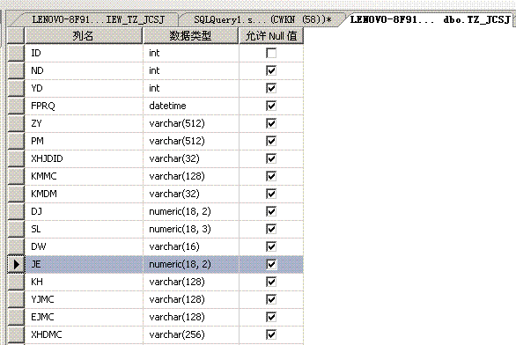
Task: Toggle Allow Null for the KMDM column
Action: point(271,194)
